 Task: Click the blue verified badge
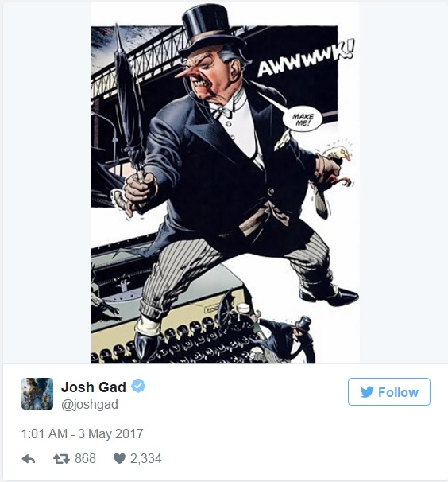(138, 386)
